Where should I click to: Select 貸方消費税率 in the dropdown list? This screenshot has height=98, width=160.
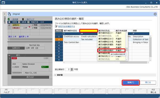(111, 47)
